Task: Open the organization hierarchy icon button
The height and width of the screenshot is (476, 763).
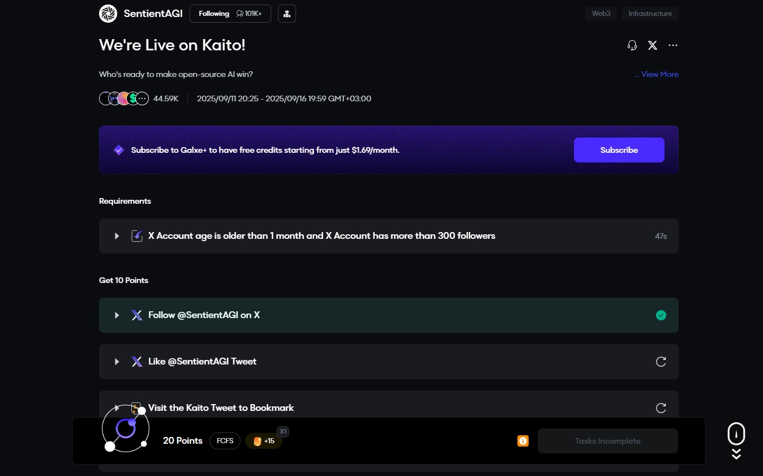Action: pos(287,14)
